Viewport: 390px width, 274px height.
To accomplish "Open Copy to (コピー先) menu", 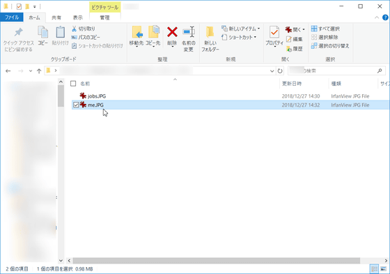I will 153,36.
